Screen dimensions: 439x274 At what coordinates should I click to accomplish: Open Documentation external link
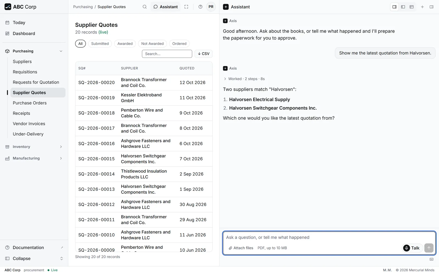(34, 248)
